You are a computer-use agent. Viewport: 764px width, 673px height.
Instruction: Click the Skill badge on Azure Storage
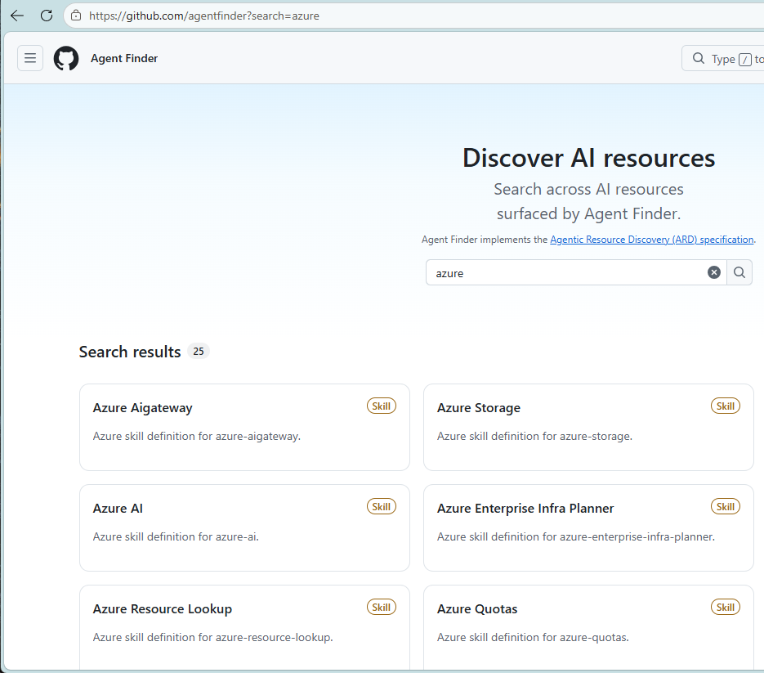click(726, 406)
